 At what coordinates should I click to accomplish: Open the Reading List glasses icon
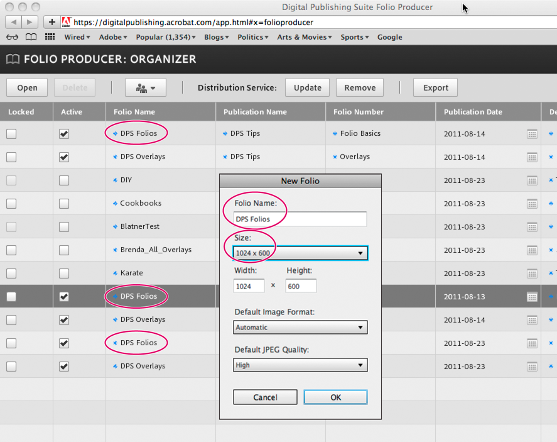click(12, 37)
